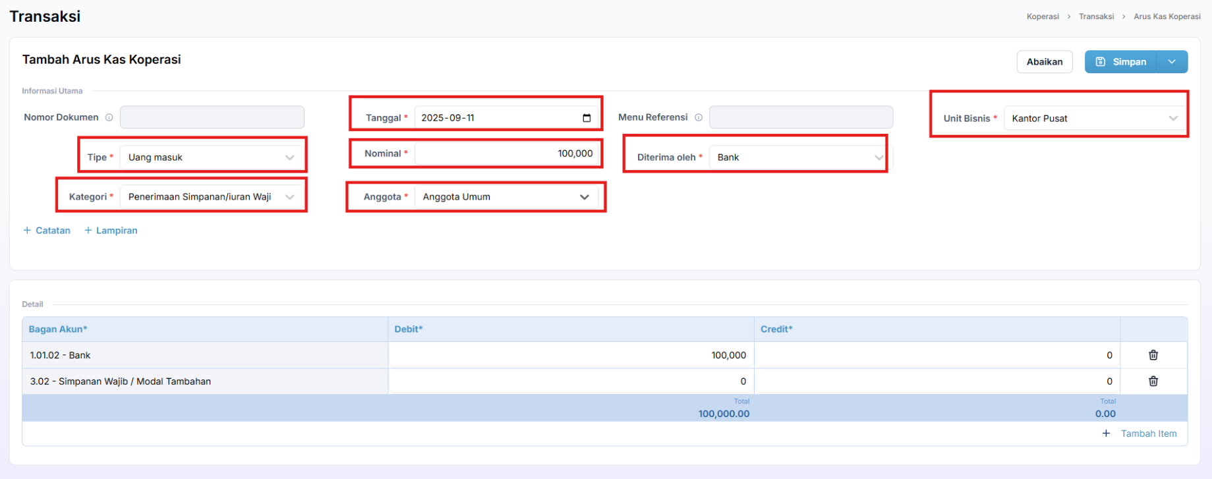The width and height of the screenshot is (1212, 479).
Task: Select Arus Kas Koperasi breadcrumb
Action: pos(1167,16)
